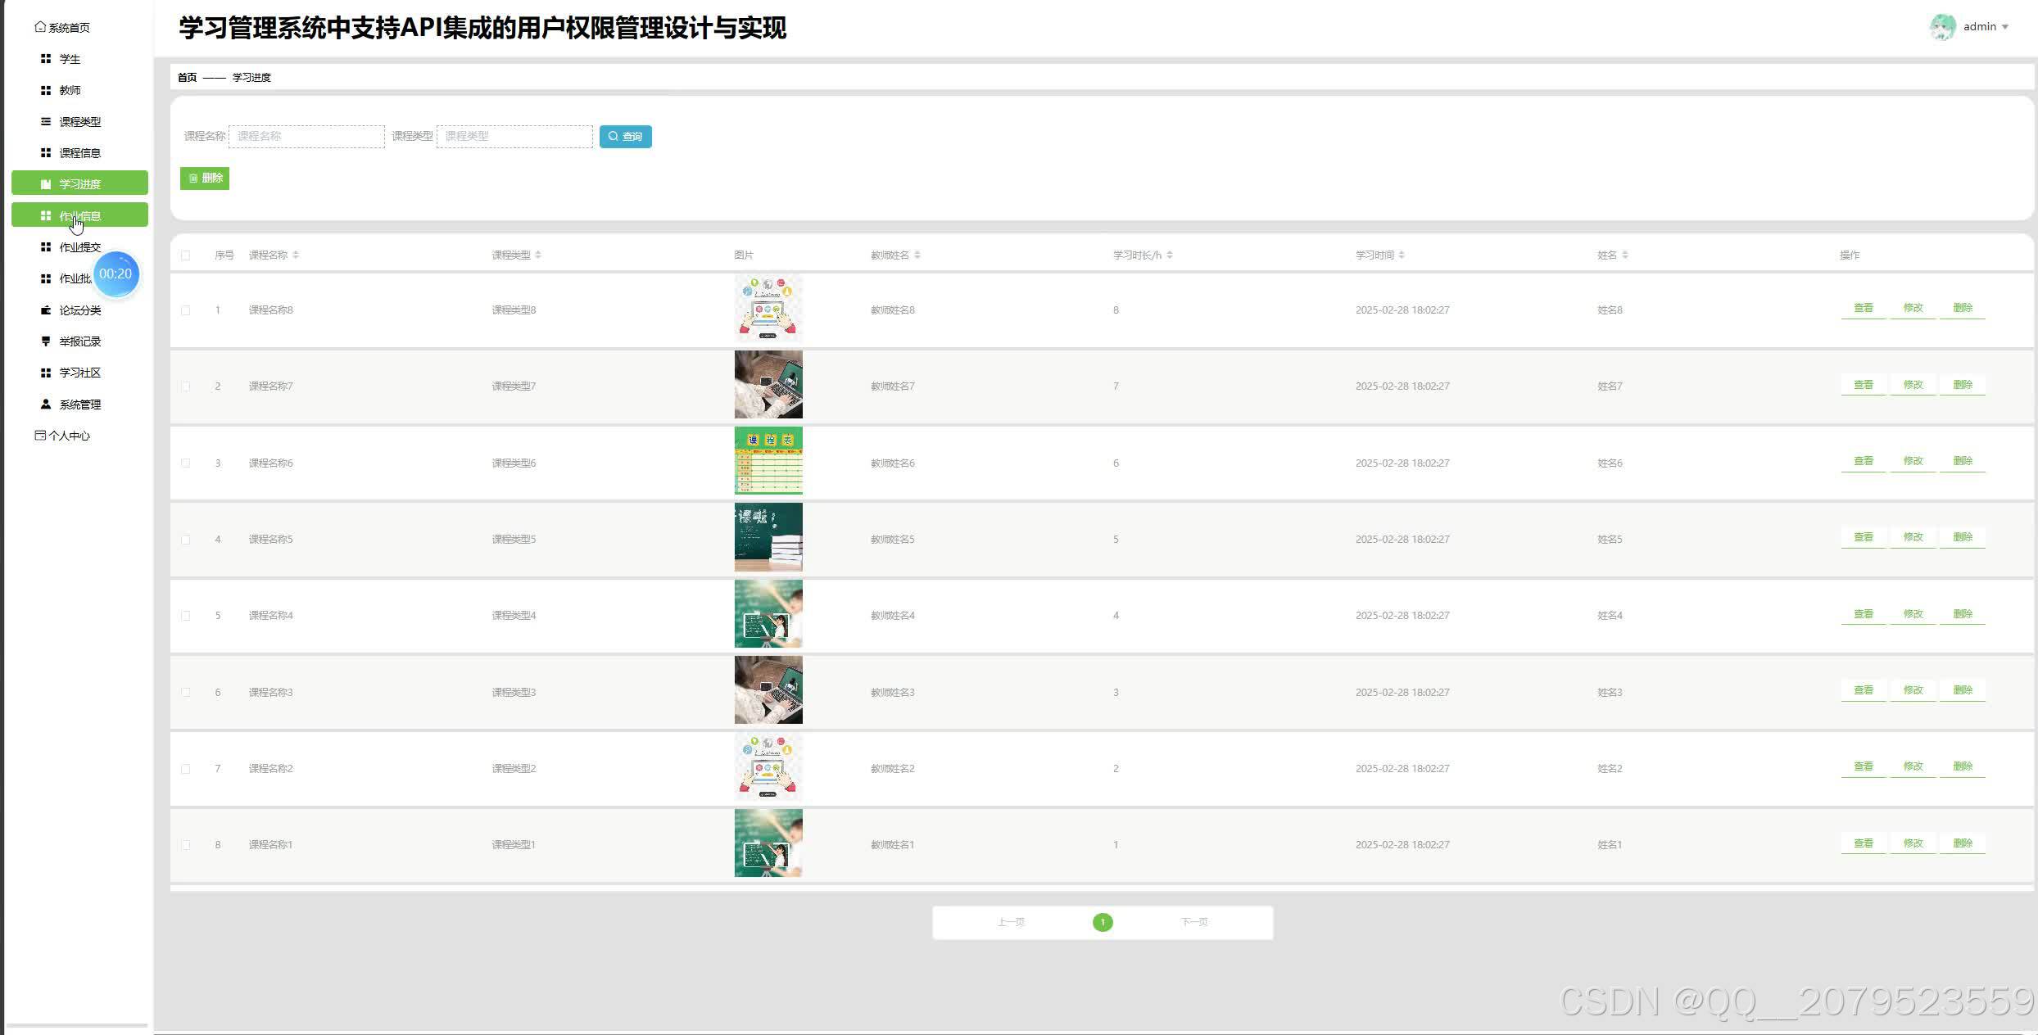Viewport: 2038px width, 1035px height.
Task: Click the grid icon next to 学生
Action: (46, 59)
